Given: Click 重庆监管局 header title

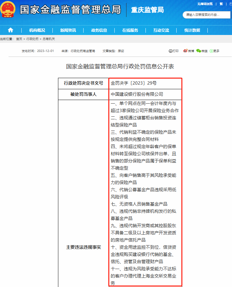Looking at the screenshot, I should pos(147,10).
